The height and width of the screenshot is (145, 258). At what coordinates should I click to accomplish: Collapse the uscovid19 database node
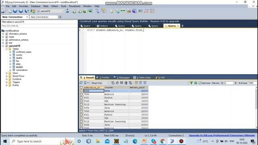(3, 46)
